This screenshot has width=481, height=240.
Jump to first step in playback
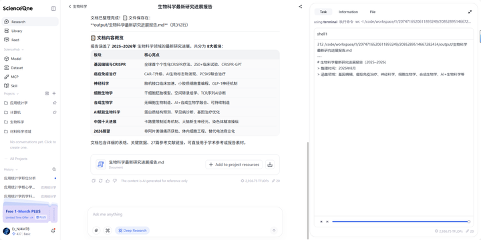pos(321,221)
